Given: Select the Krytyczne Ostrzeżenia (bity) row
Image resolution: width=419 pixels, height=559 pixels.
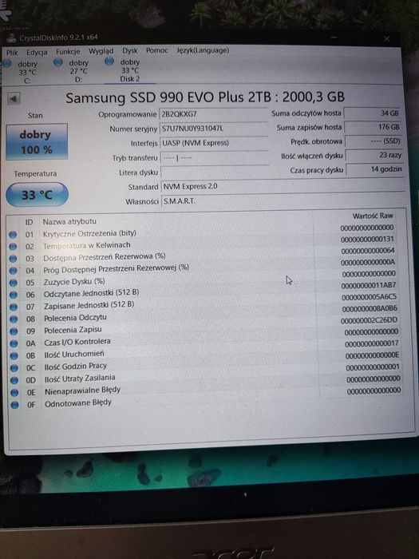Looking at the screenshot, I should [202, 233].
